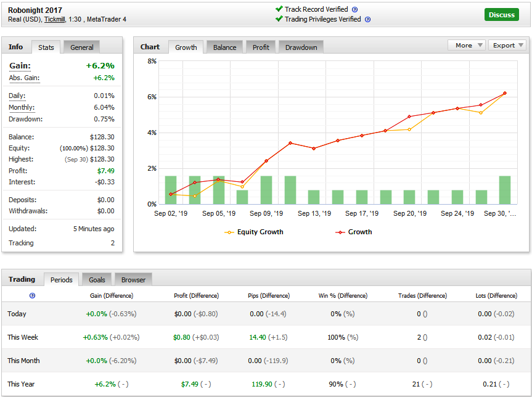
Task: Open Trading Privileges Verified help icon
Action: tap(367, 19)
